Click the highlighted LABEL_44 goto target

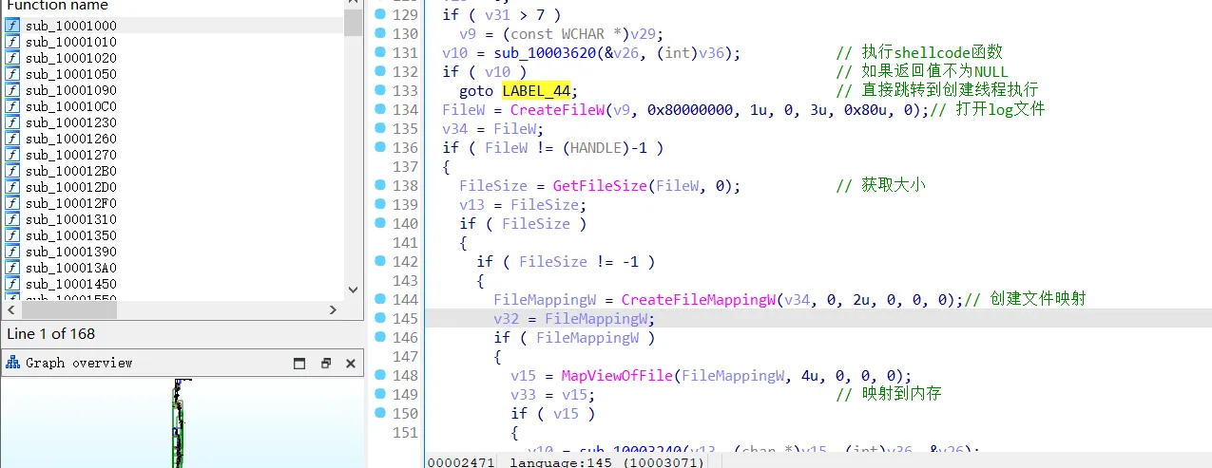coord(536,90)
